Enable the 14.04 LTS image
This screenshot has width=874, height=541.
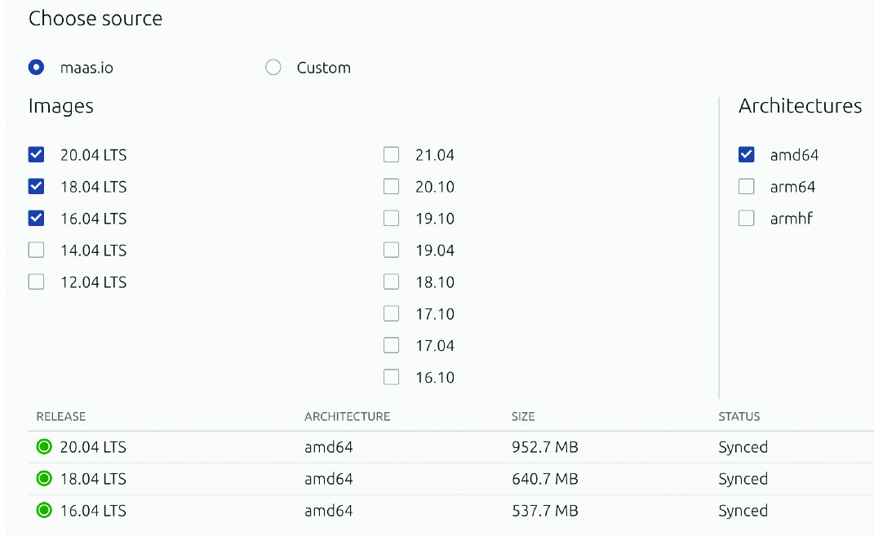tap(36, 251)
